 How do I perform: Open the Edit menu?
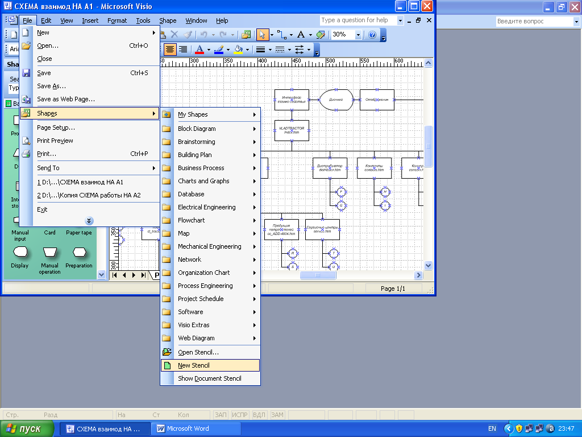(x=46, y=20)
